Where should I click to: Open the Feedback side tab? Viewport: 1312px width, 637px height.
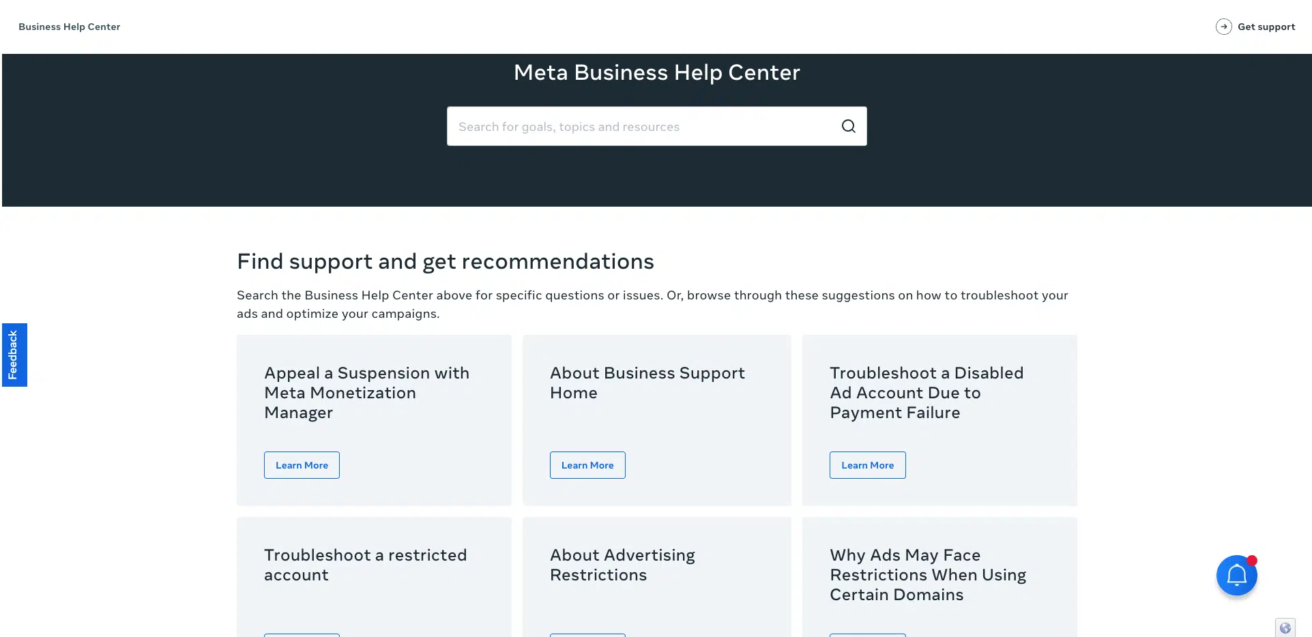(x=14, y=355)
